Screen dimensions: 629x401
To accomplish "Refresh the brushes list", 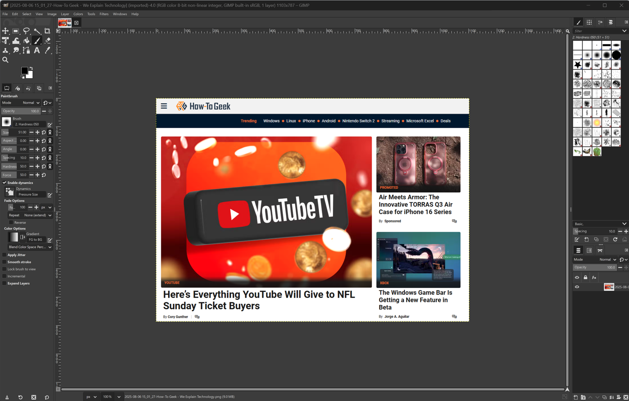I will point(615,239).
